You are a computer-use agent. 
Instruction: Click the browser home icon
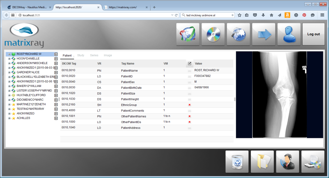click(x=271, y=15)
